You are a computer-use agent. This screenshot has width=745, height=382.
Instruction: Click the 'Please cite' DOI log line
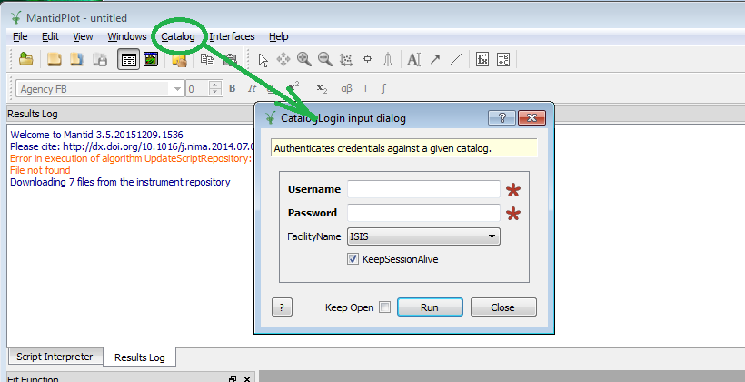[132, 146]
